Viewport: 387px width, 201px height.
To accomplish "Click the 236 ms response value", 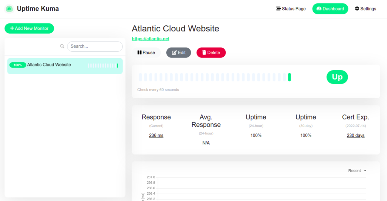I will pyautogui.click(x=156, y=135).
